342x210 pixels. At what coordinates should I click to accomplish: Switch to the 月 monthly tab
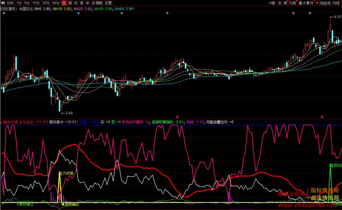click(76, 3)
